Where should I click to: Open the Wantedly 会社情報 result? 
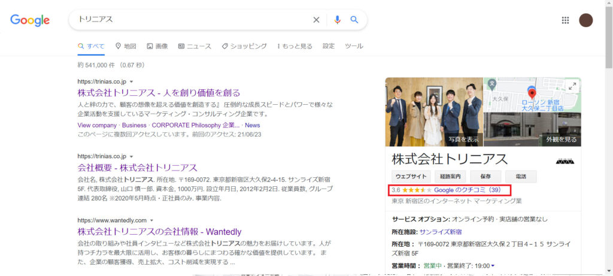[x=159, y=232]
